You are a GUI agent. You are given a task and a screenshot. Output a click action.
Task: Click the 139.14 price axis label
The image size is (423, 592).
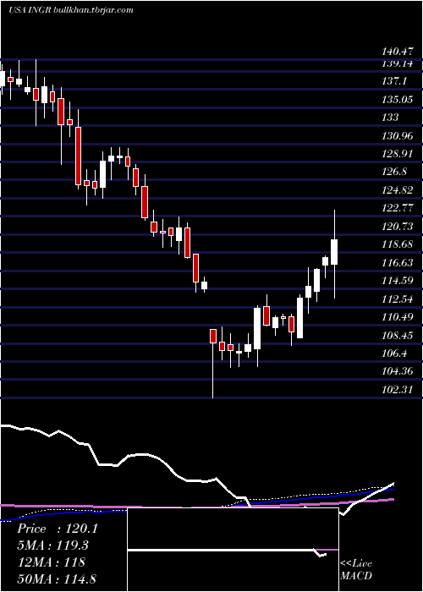(x=397, y=63)
